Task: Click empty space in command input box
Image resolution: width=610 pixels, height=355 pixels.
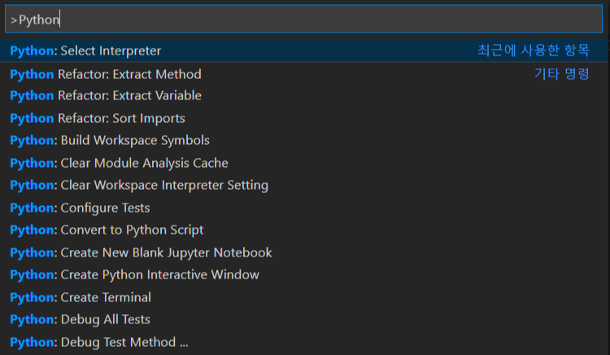Action: pyautogui.click(x=325, y=20)
